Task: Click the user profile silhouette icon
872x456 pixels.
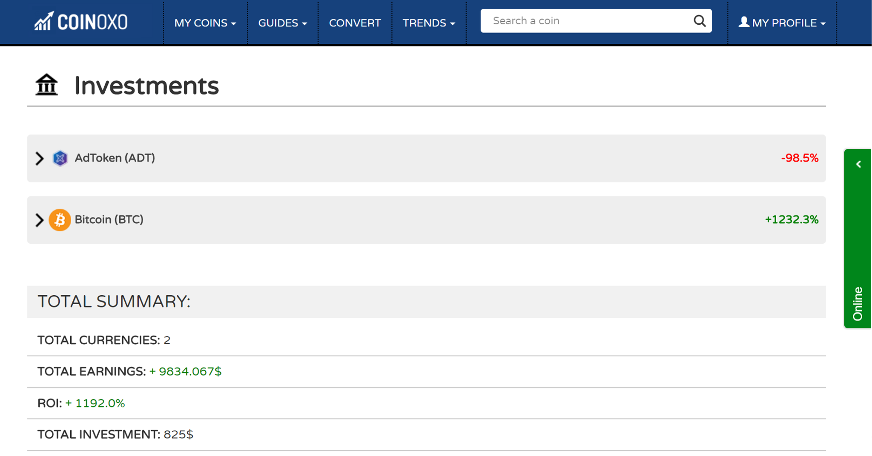Action: [744, 22]
